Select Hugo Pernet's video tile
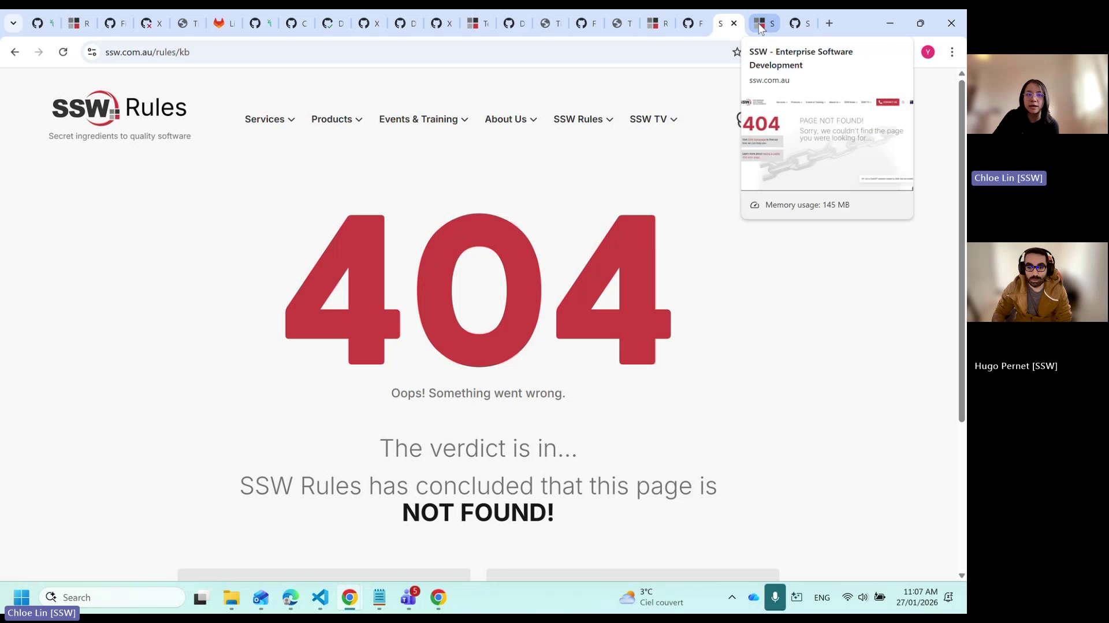 (1038, 282)
